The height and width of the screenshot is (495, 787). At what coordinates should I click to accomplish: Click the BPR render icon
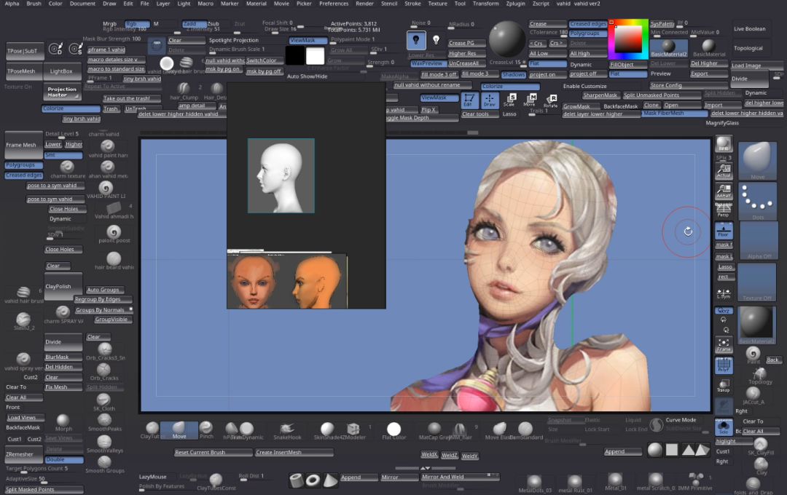724,144
